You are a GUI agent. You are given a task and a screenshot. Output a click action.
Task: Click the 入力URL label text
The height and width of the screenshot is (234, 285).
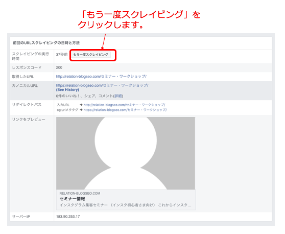click(63, 105)
